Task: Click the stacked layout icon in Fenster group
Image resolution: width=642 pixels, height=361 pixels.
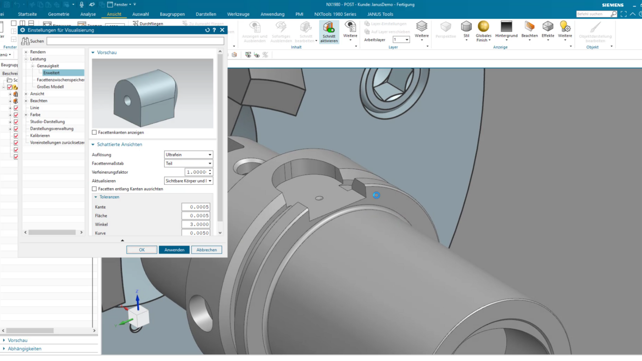Action: [31, 23]
